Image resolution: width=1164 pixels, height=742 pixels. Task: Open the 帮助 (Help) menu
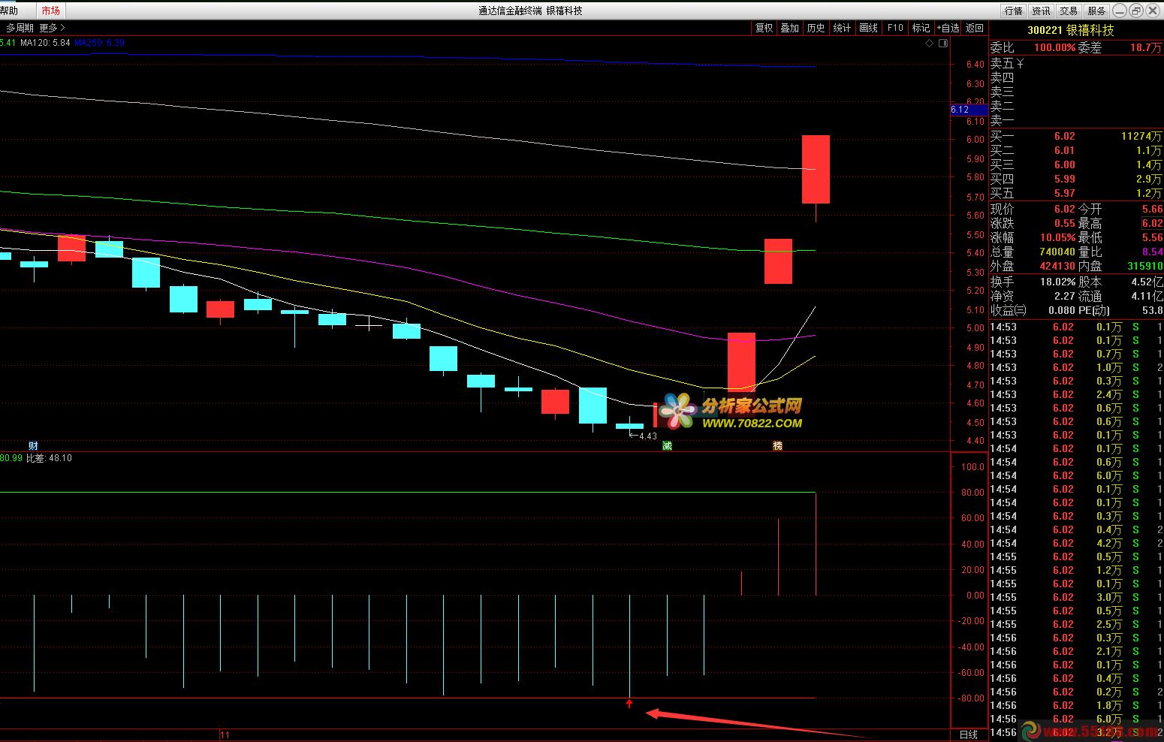tap(9, 11)
